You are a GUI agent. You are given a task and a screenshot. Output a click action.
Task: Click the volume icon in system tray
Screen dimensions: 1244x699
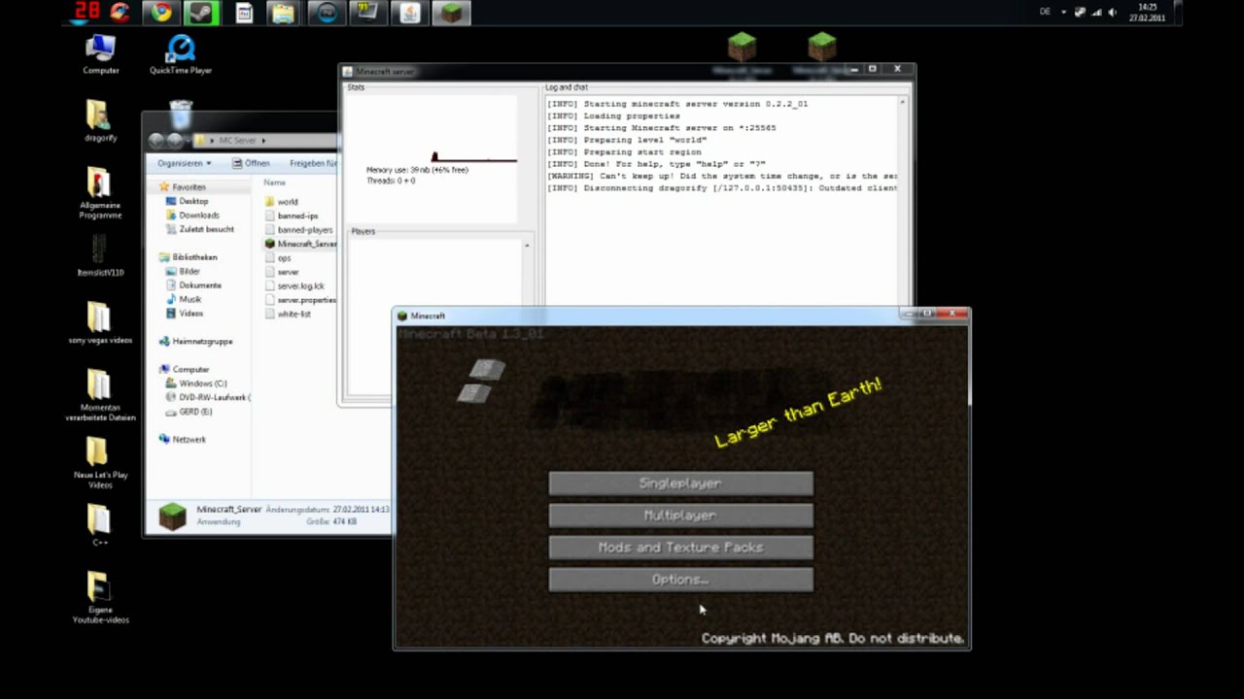point(1112,13)
